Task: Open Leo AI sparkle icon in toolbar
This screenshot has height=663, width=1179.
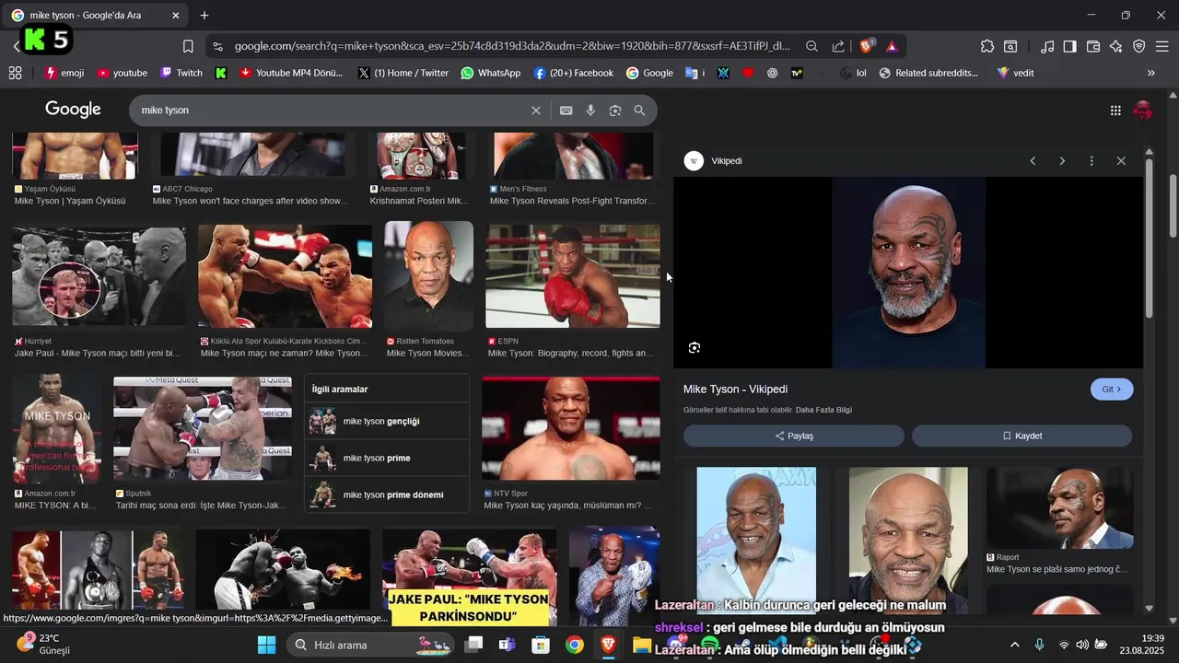Action: pos(1115,46)
